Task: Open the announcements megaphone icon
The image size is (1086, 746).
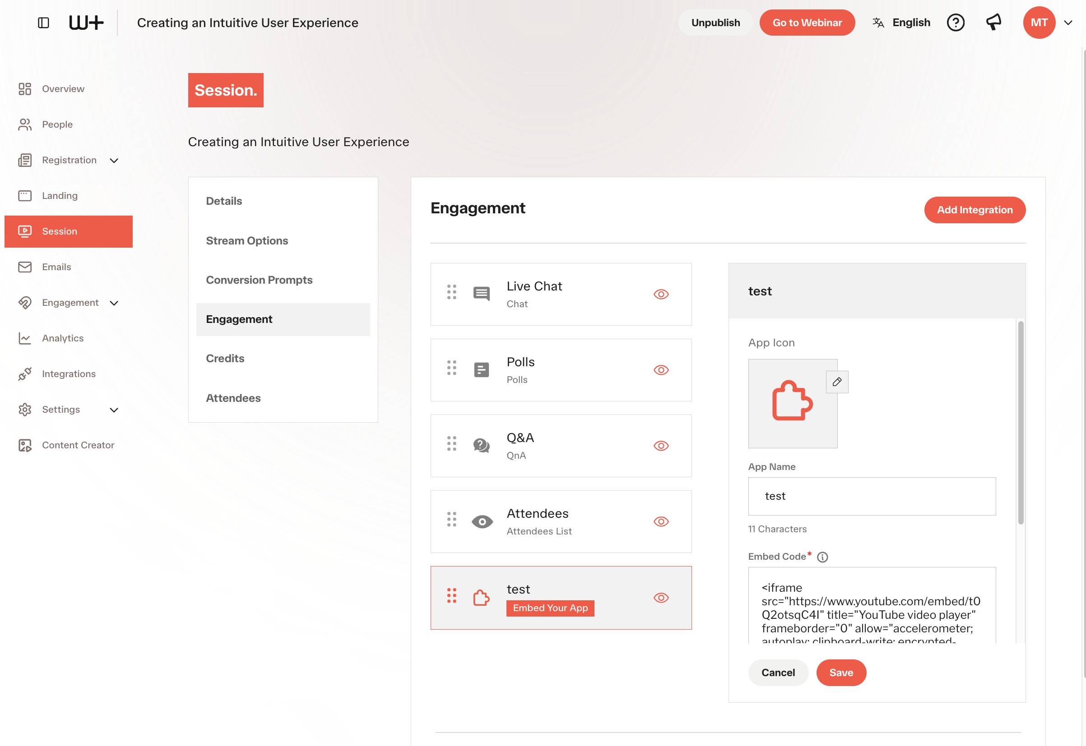Action: 993,22
